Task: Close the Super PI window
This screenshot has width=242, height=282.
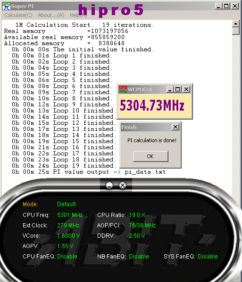Action: click(x=235, y=6)
